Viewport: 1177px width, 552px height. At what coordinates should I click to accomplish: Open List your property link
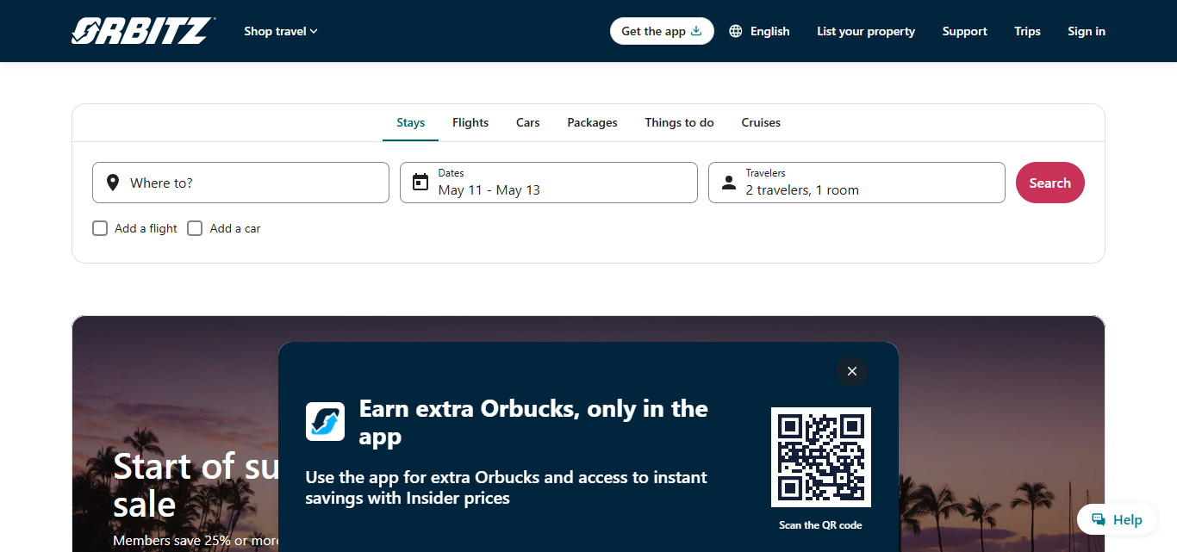click(866, 31)
